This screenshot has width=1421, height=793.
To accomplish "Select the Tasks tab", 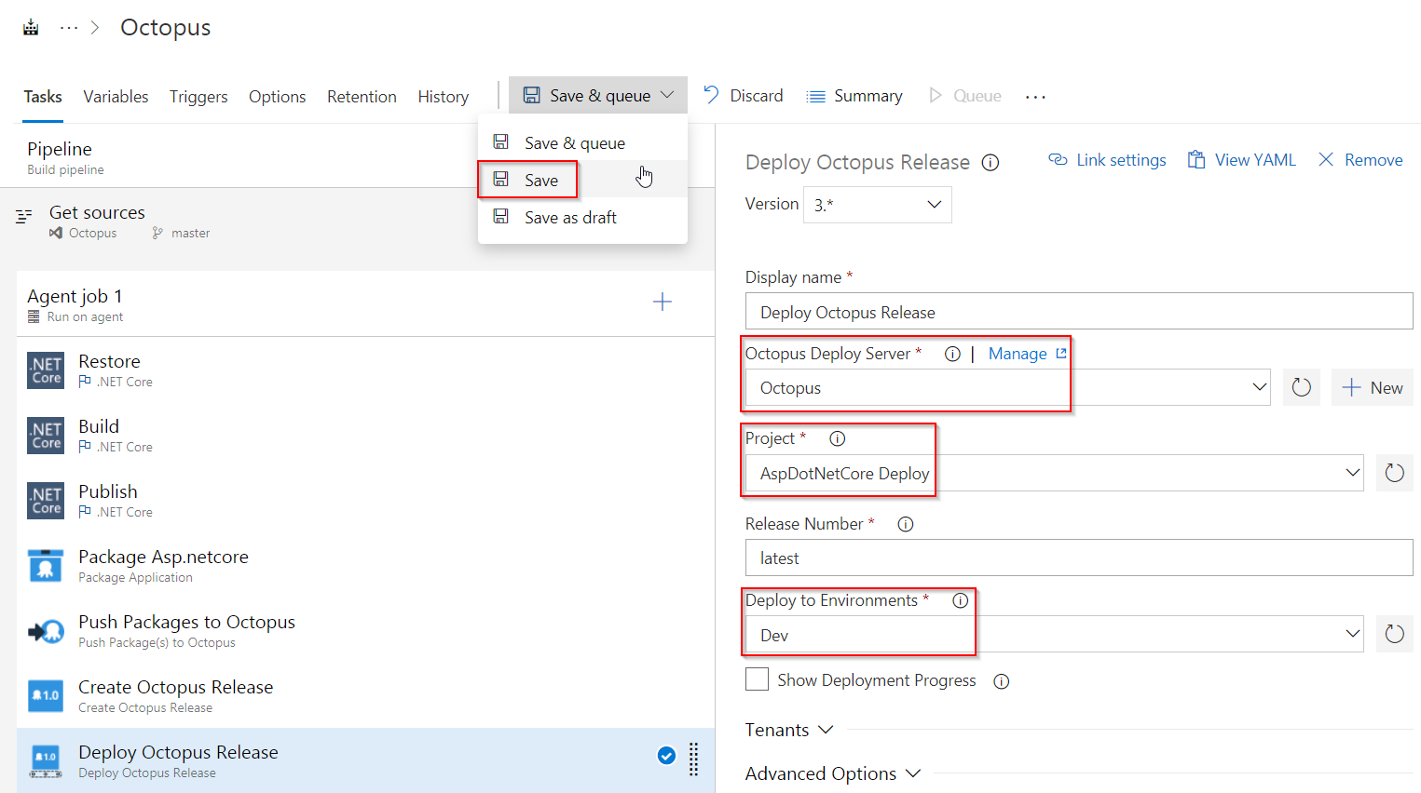I will (43, 97).
